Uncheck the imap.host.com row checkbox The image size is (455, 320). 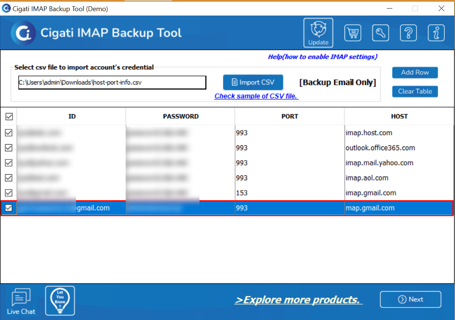(x=9, y=133)
